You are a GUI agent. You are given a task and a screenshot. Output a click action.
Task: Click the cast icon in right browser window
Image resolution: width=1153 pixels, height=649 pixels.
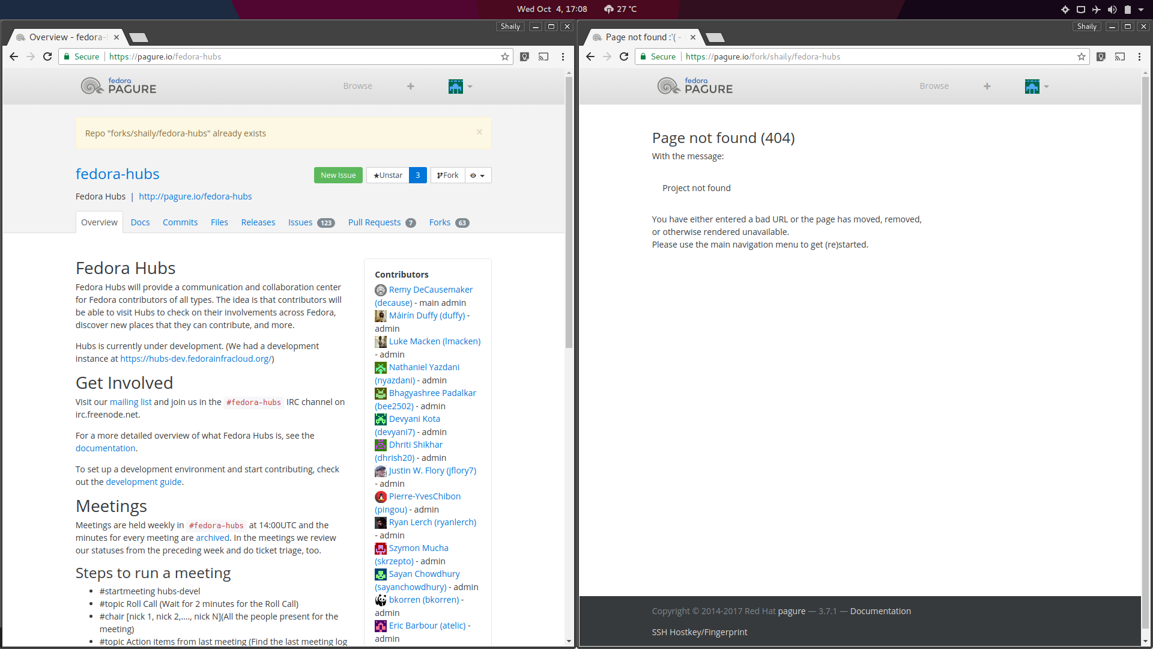1120,56
